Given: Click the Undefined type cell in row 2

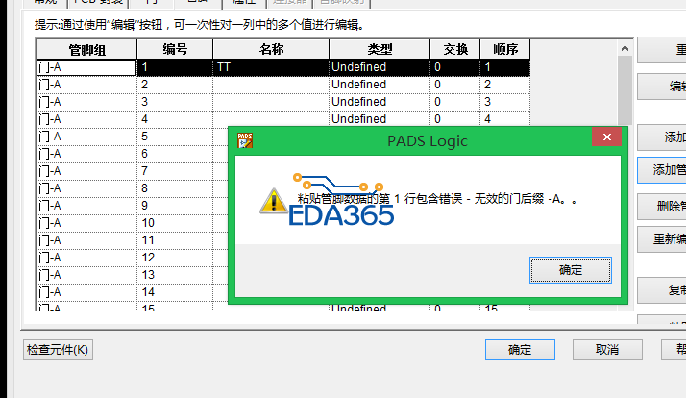Looking at the screenshot, I should 380,85.
